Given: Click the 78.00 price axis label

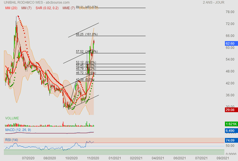Looking at the screenshot, I should 230,12.
